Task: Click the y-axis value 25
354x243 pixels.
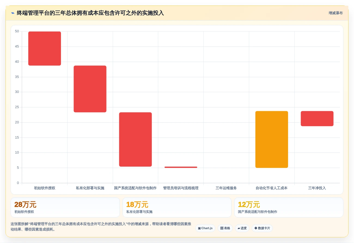Action: pos(17,107)
